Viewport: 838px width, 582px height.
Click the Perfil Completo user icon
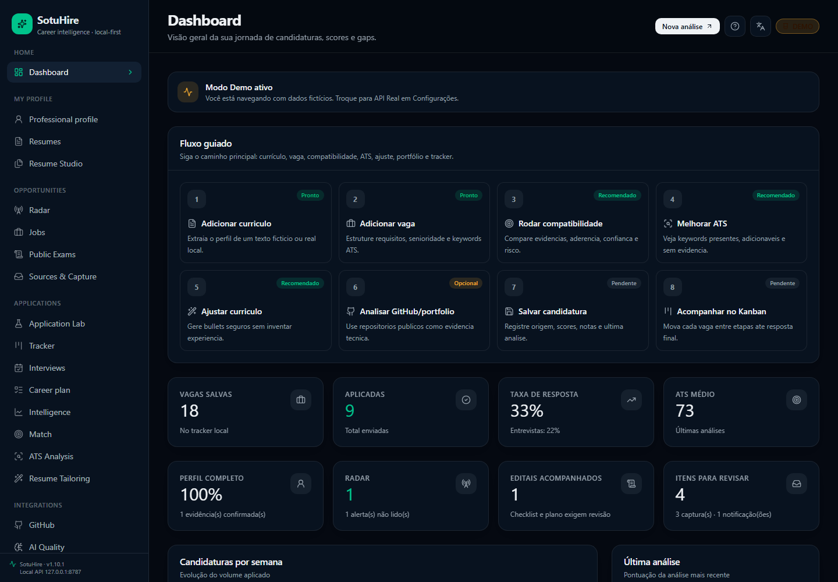301,484
